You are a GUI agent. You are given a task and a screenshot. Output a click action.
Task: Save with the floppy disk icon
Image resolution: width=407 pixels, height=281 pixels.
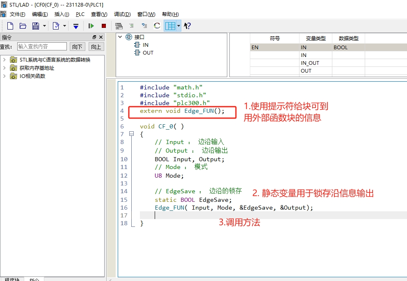[x=36, y=26]
